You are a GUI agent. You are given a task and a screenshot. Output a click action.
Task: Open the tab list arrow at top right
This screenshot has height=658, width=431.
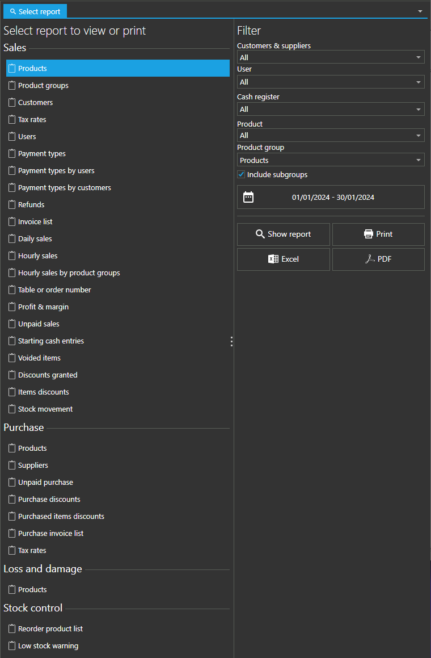420,11
